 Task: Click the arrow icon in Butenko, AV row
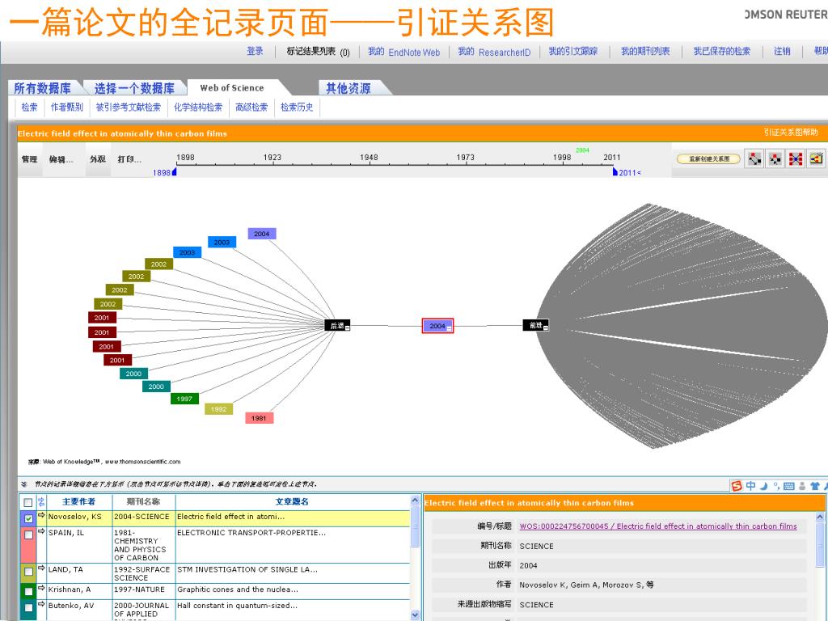41,604
